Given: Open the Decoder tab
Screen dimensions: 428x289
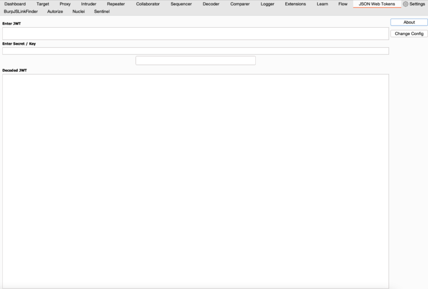Looking at the screenshot, I should [211, 4].
